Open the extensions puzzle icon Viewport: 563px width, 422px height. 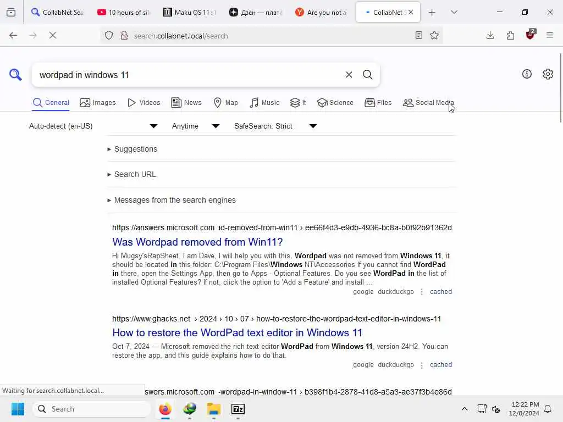[510, 35]
